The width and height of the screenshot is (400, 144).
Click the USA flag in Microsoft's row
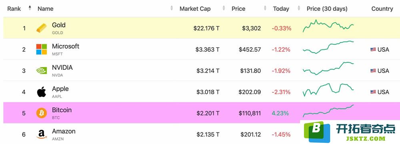click(x=373, y=49)
